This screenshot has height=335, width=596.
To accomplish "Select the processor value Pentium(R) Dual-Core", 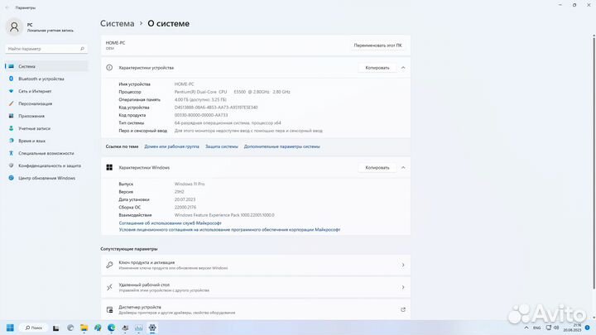I will point(233,92).
